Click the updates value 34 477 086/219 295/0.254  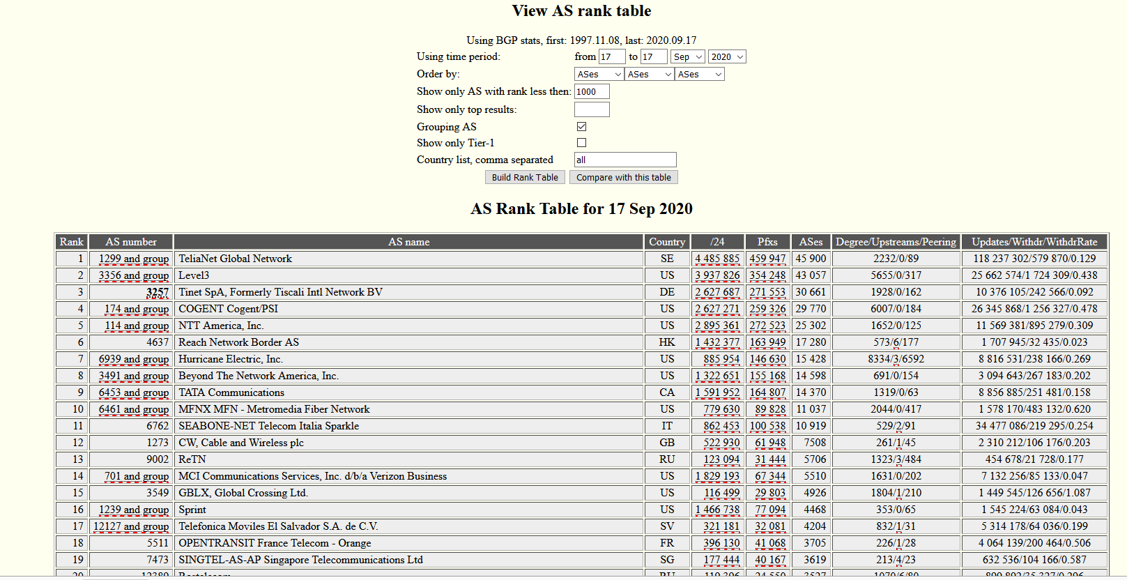[1034, 426]
